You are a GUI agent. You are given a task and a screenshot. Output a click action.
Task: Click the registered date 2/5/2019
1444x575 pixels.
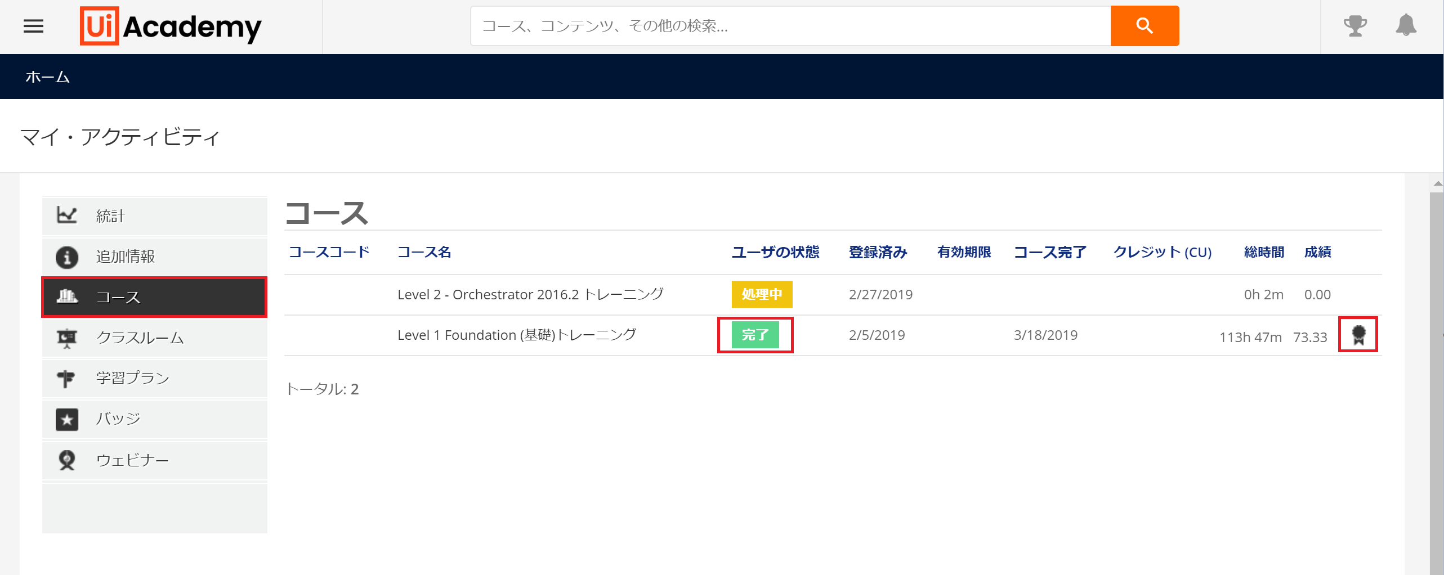coord(877,335)
